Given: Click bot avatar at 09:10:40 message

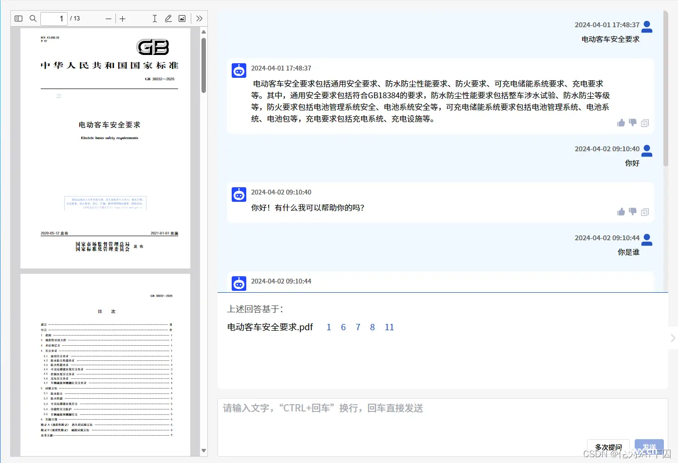Looking at the screenshot, I should (239, 195).
